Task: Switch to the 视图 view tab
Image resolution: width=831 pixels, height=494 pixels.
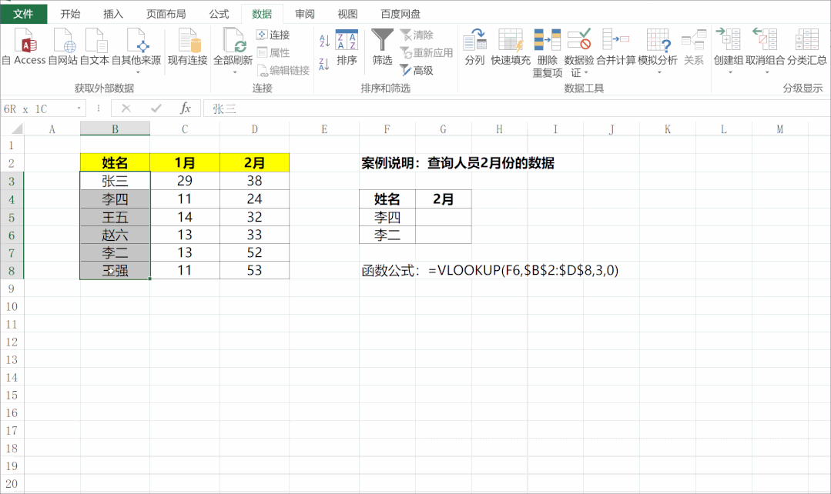Action: tap(347, 14)
